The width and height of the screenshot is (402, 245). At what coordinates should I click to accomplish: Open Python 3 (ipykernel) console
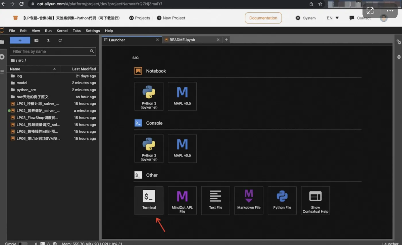coord(149,148)
